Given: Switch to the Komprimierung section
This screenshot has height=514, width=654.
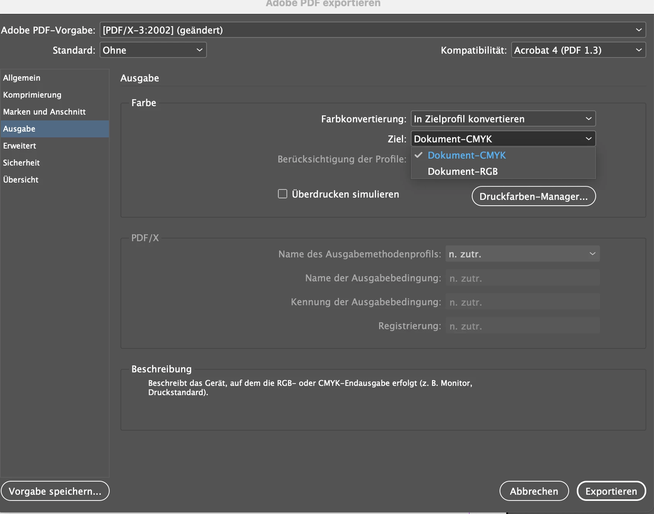Looking at the screenshot, I should tap(54, 95).
